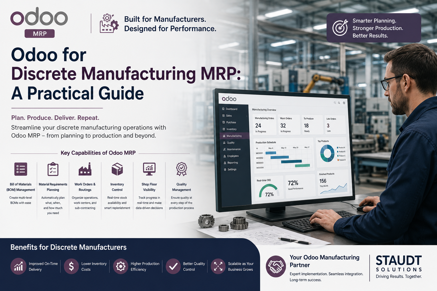Click the STAUDT Solutions logo

(399, 264)
